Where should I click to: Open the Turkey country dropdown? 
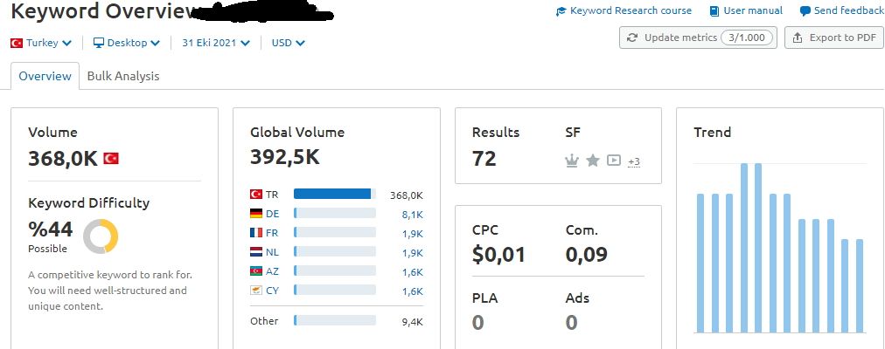[41, 43]
